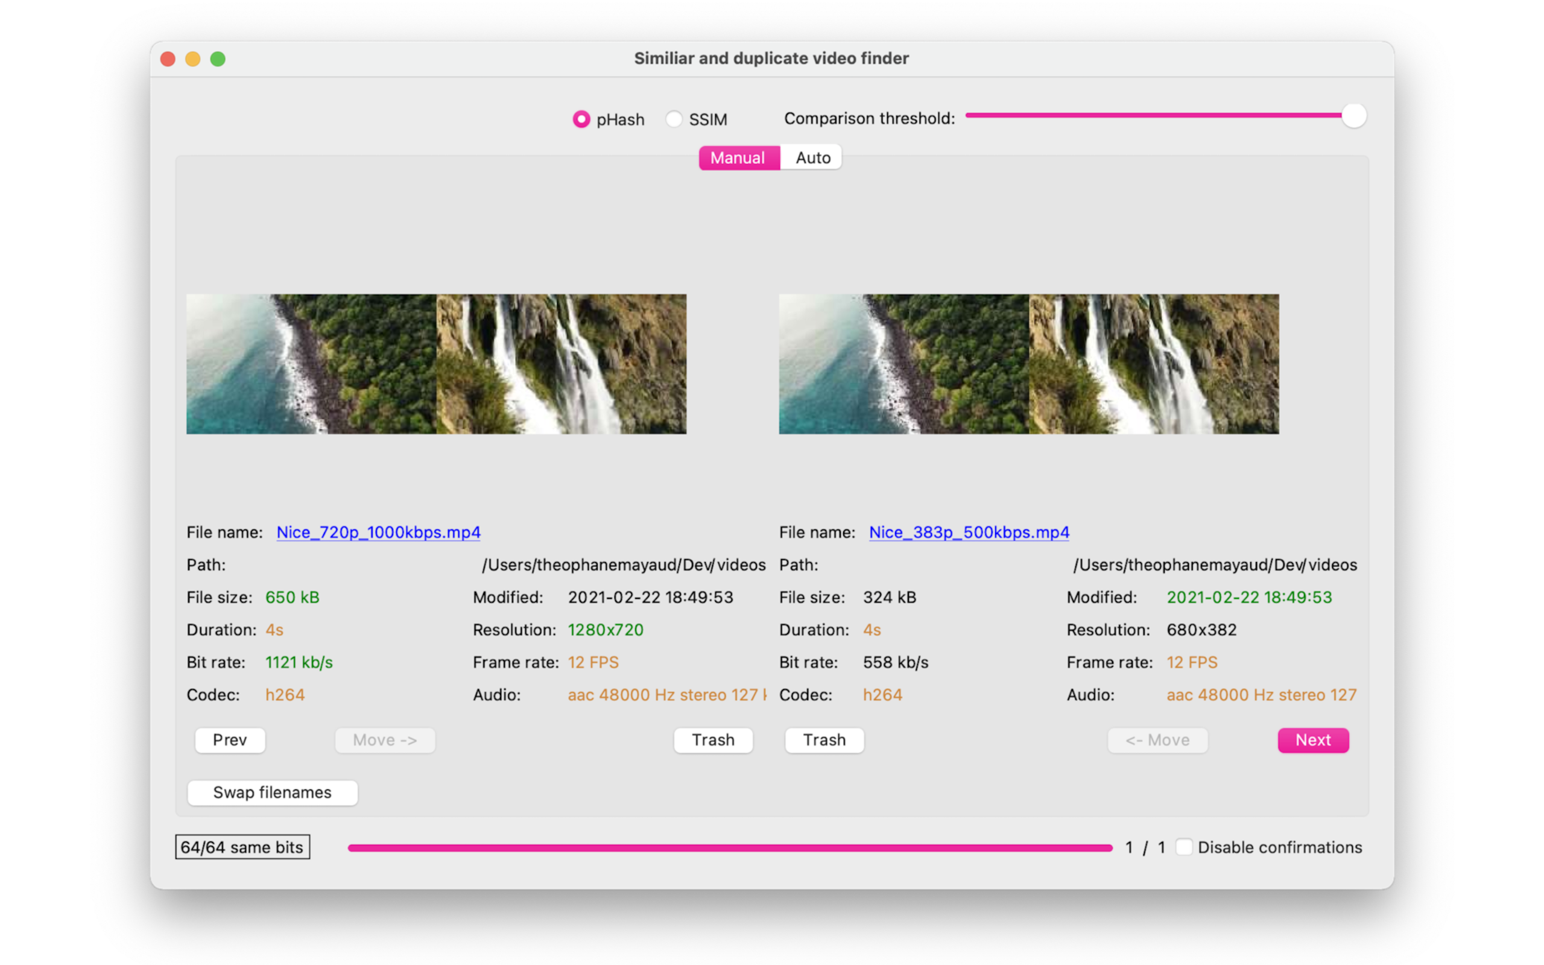Click Move right arrow button
The height and width of the screenshot is (965, 1544).
pos(384,739)
